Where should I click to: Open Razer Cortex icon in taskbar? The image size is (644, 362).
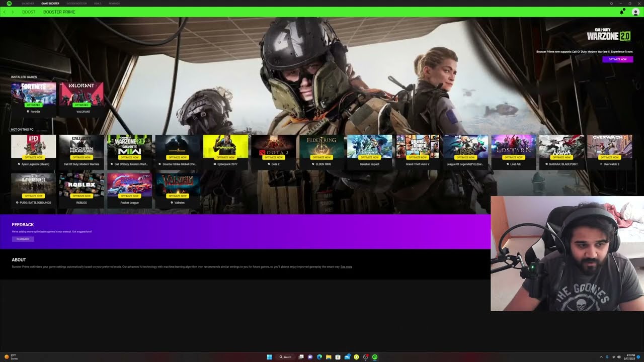375,357
